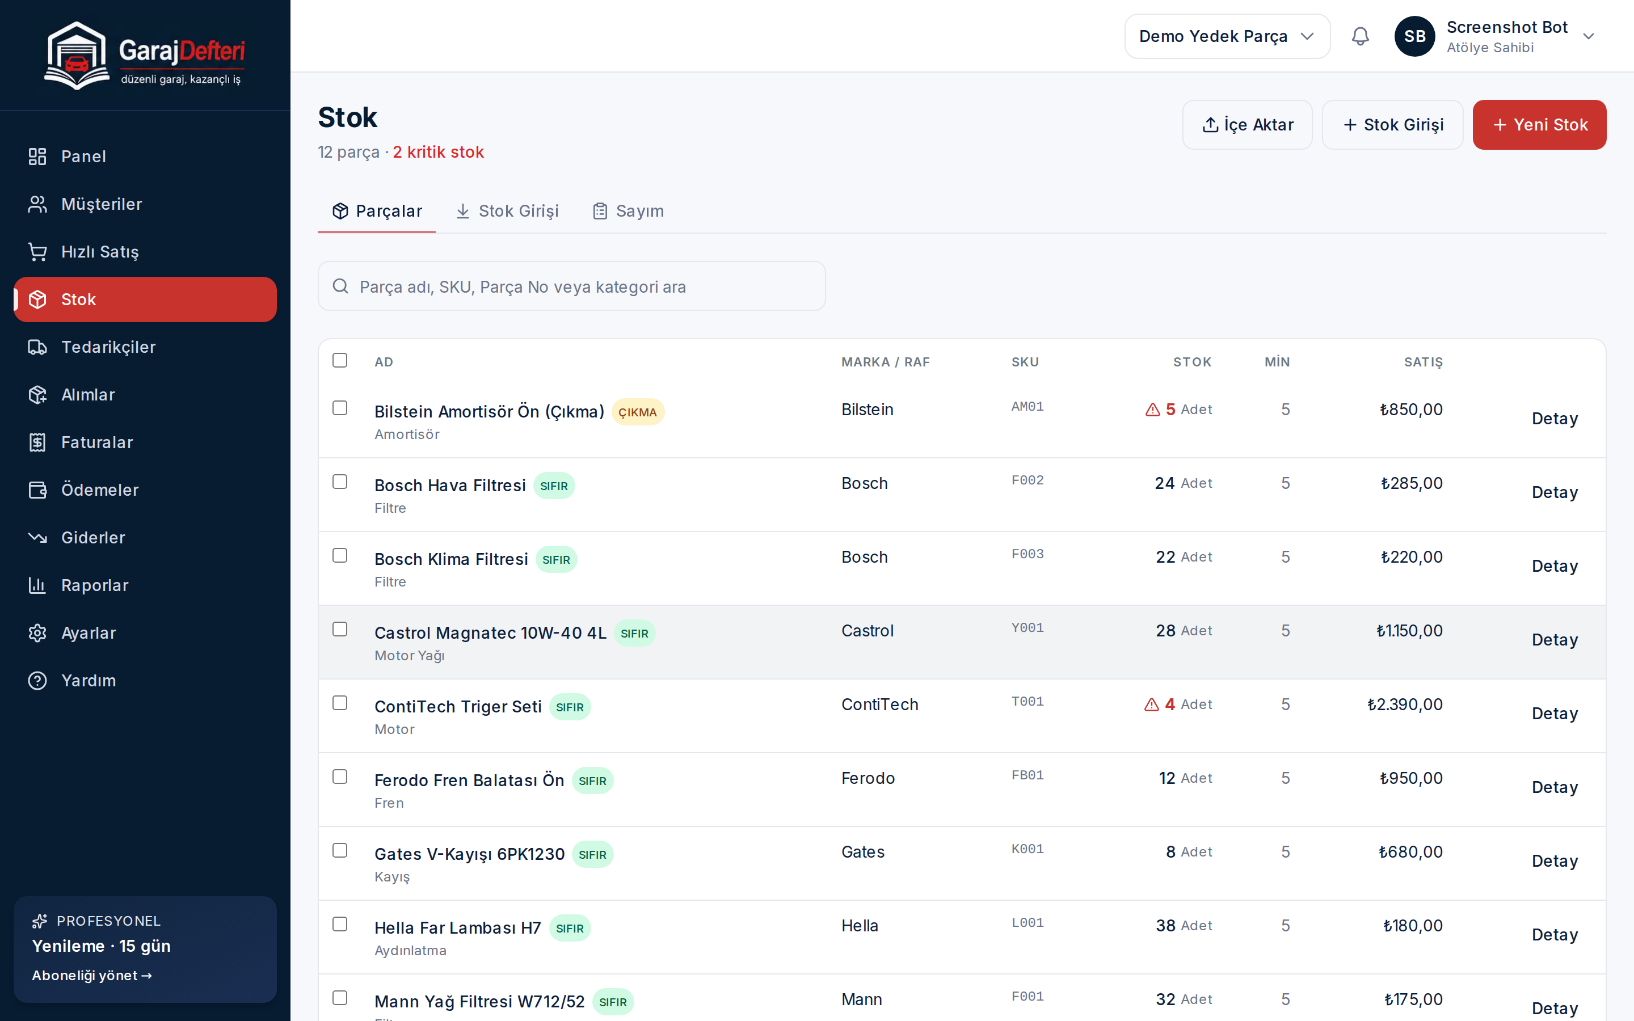The height and width of the screenshot is (1021, 1634).
Task: Select the ContiTech Triger Seti checkbox
Action: (340, 703)
